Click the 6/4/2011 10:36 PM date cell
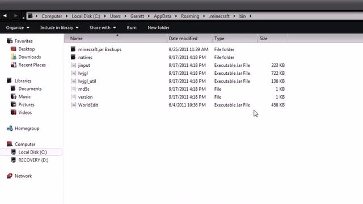Screen dimensions: 363x204 187,105
